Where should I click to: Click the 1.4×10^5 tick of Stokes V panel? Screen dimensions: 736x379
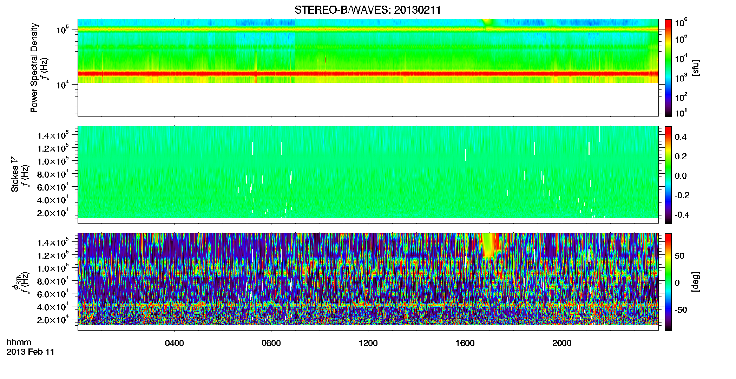[x=53, y=135]
